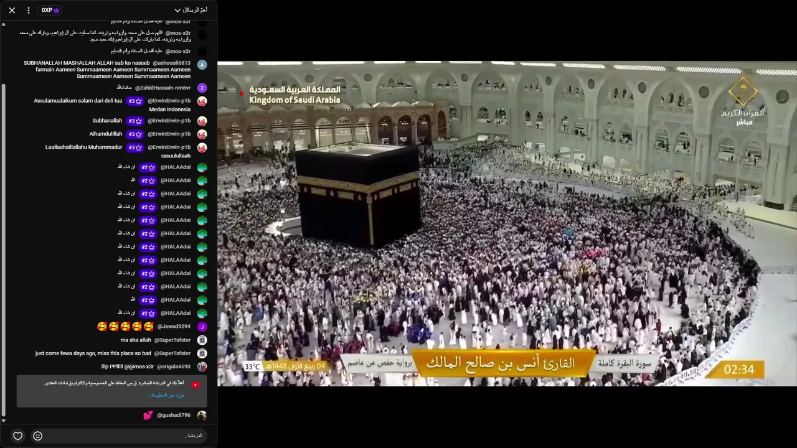This screenshot has width=797, height=448.
Task: Click 'just come fewa days ago' message
Action: [93, 353]
